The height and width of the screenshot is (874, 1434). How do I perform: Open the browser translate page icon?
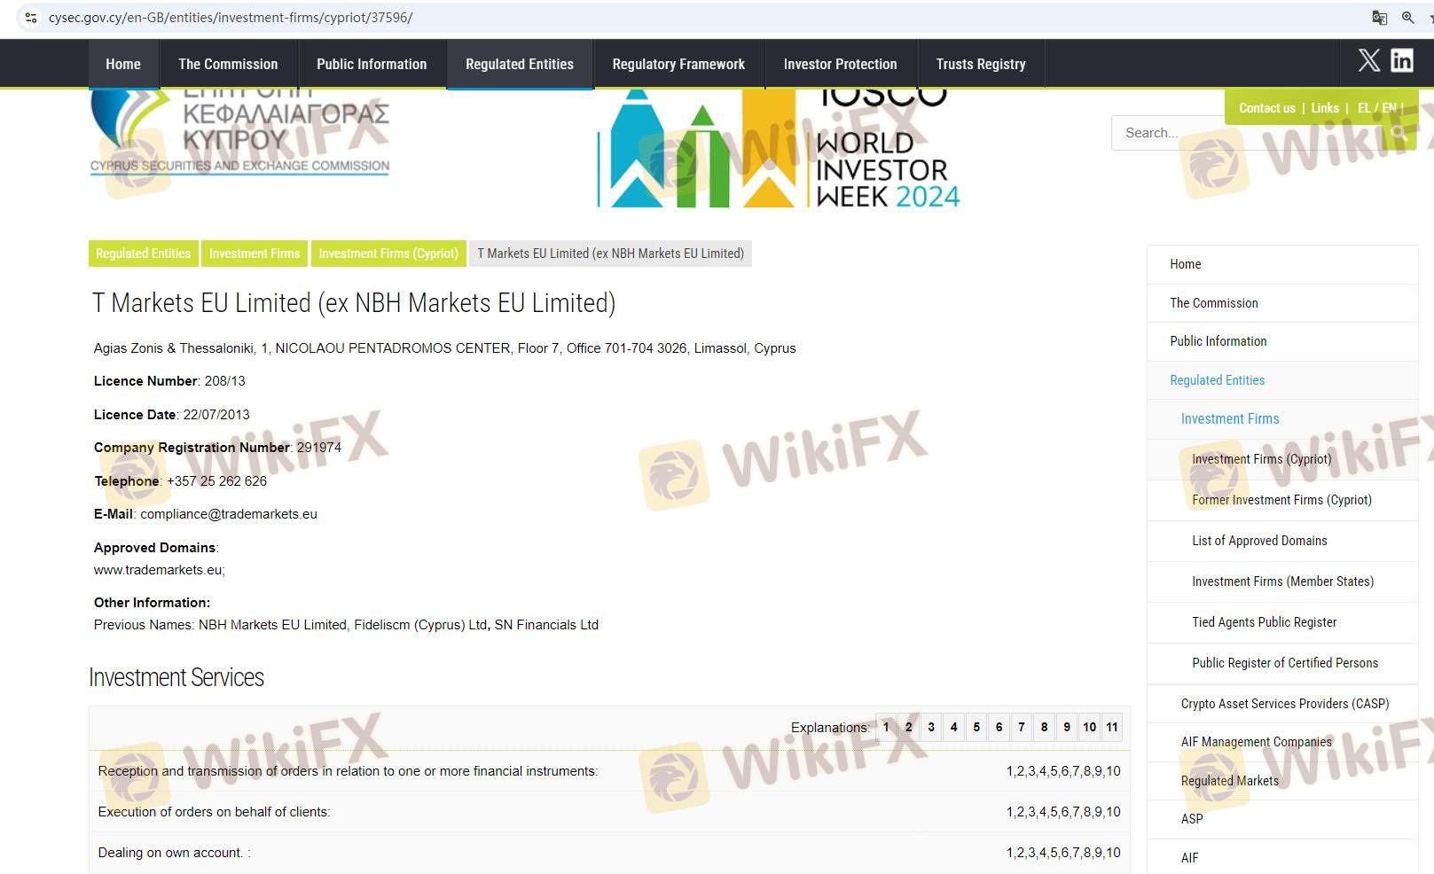click(x=1379, y=18)
